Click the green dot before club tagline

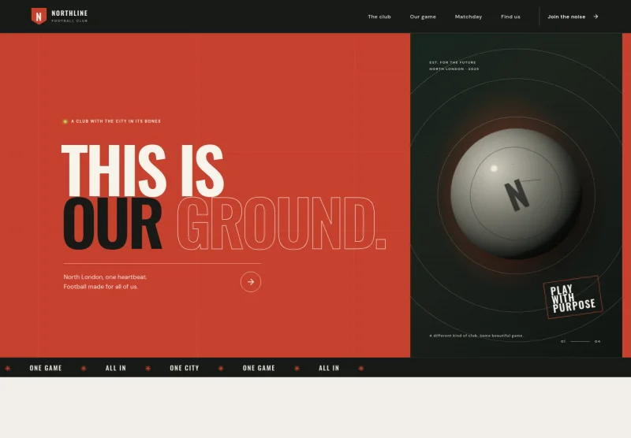65,121
